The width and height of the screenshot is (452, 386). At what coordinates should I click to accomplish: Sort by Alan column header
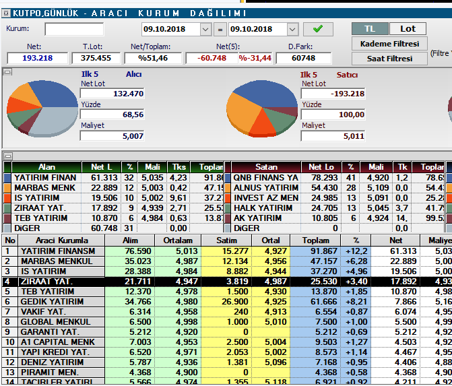tap(46, 167)
